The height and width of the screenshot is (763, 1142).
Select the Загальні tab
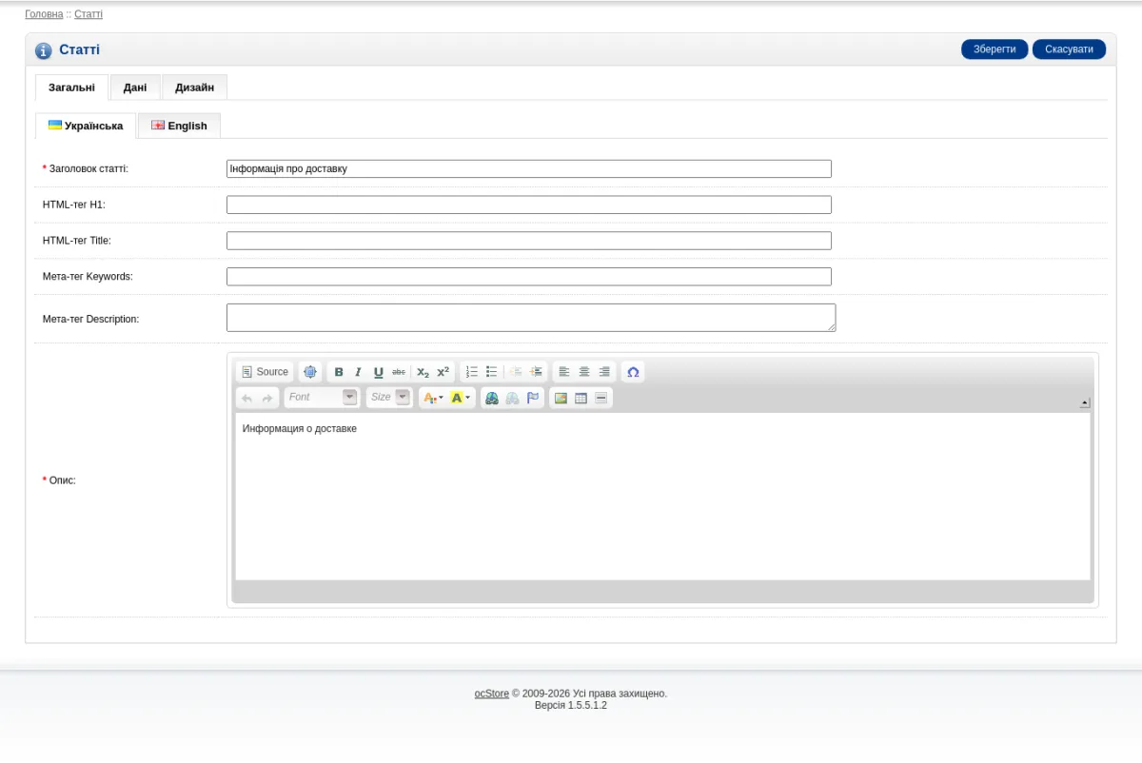pos(71,88)
